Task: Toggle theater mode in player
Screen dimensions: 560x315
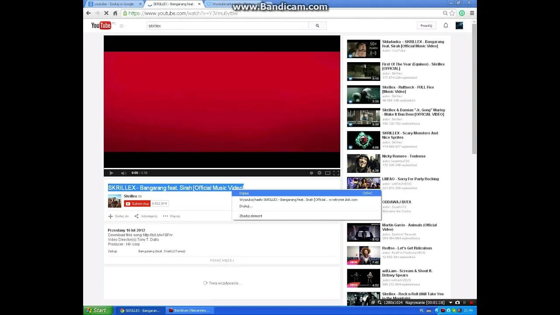Action: [328, 173]
